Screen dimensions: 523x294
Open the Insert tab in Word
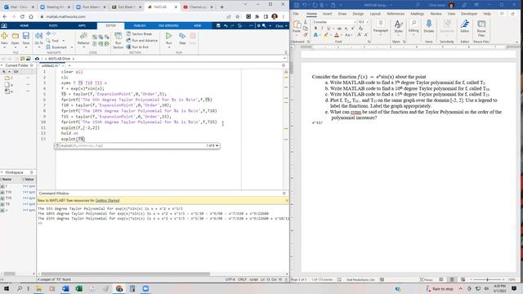(327, 14)
